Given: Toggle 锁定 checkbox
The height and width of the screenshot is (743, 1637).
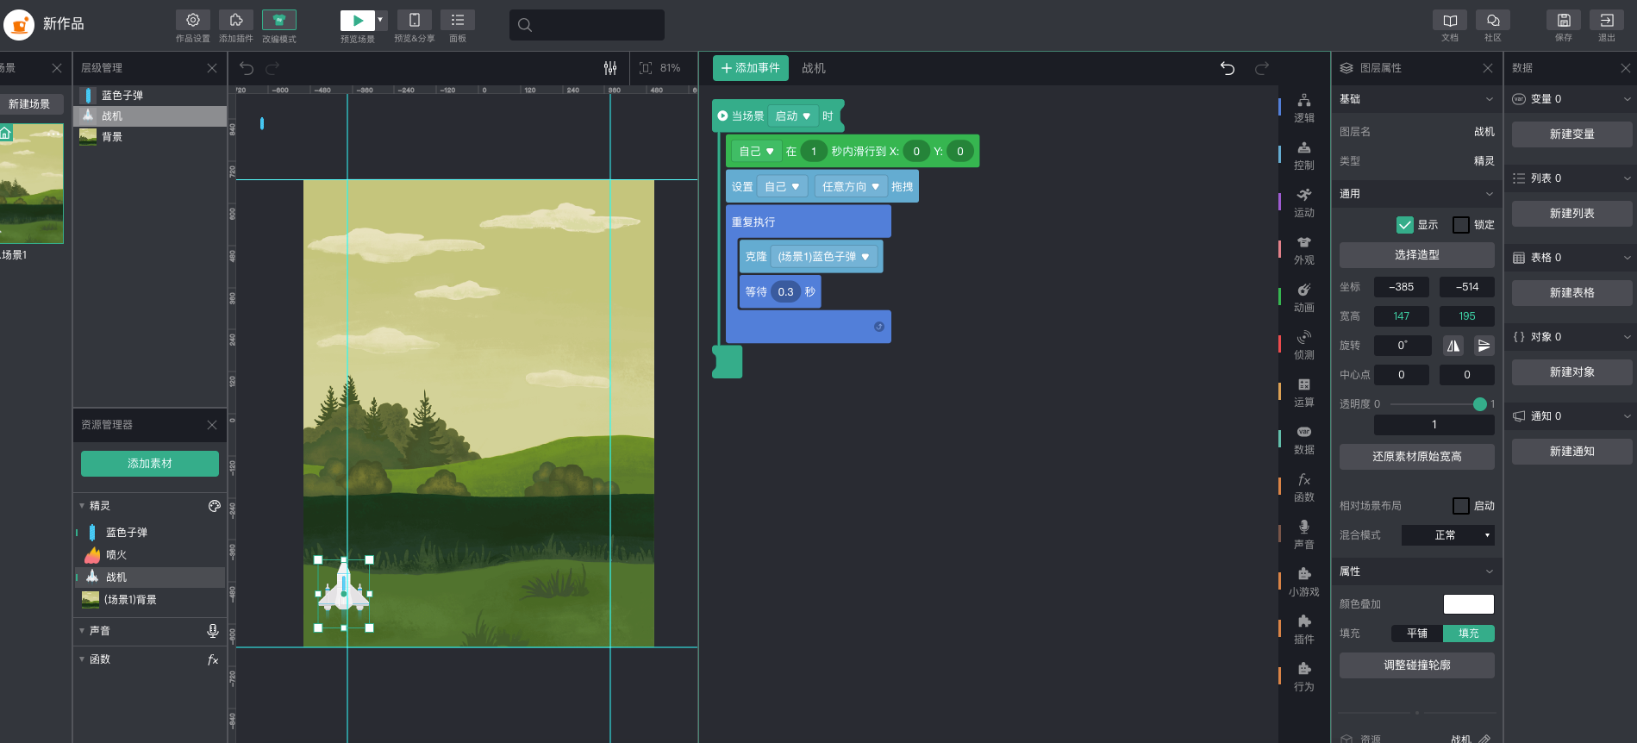Looking at the screenshot, I should tap(1461, 225).
